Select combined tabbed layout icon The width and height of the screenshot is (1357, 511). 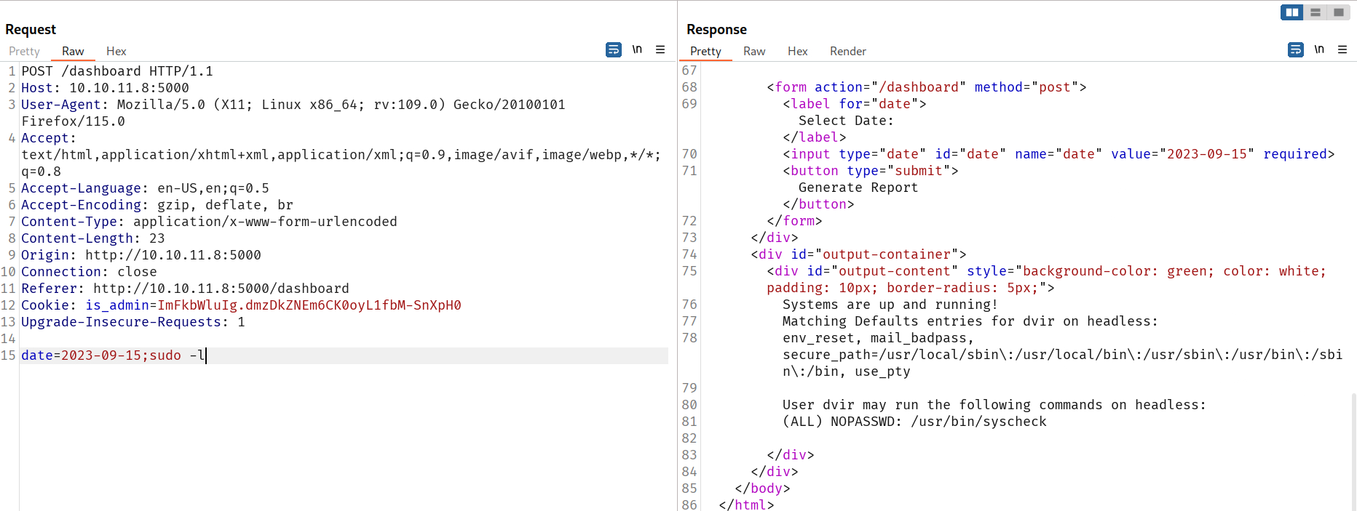[1338, 12]
